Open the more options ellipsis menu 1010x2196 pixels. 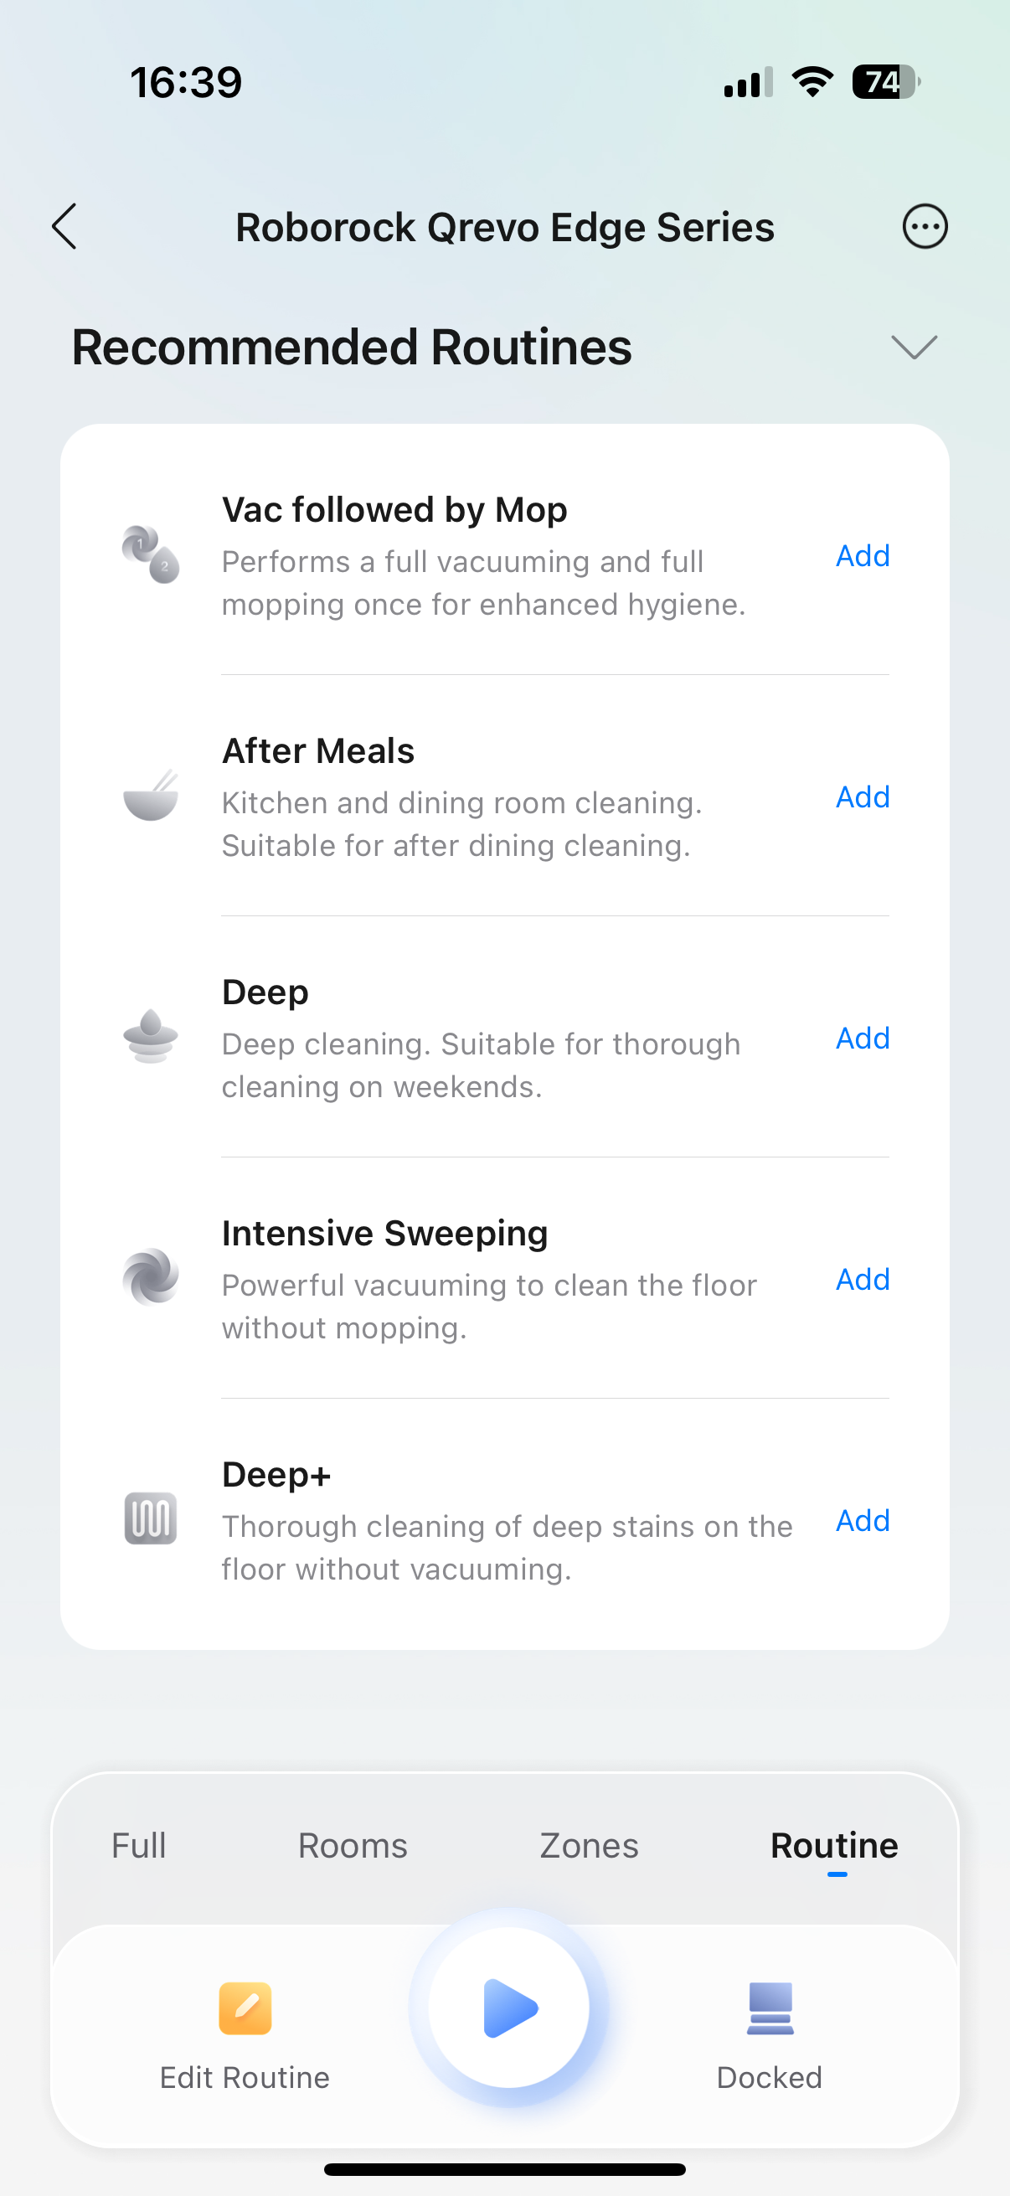point(925,227)
